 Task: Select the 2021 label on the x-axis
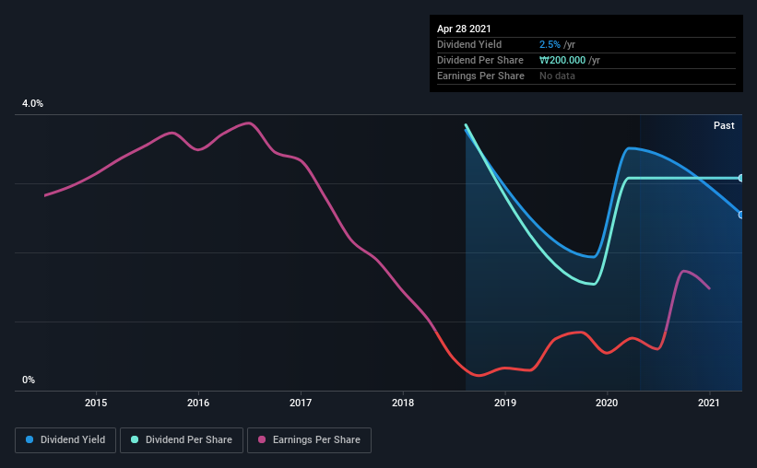(709, 403)
